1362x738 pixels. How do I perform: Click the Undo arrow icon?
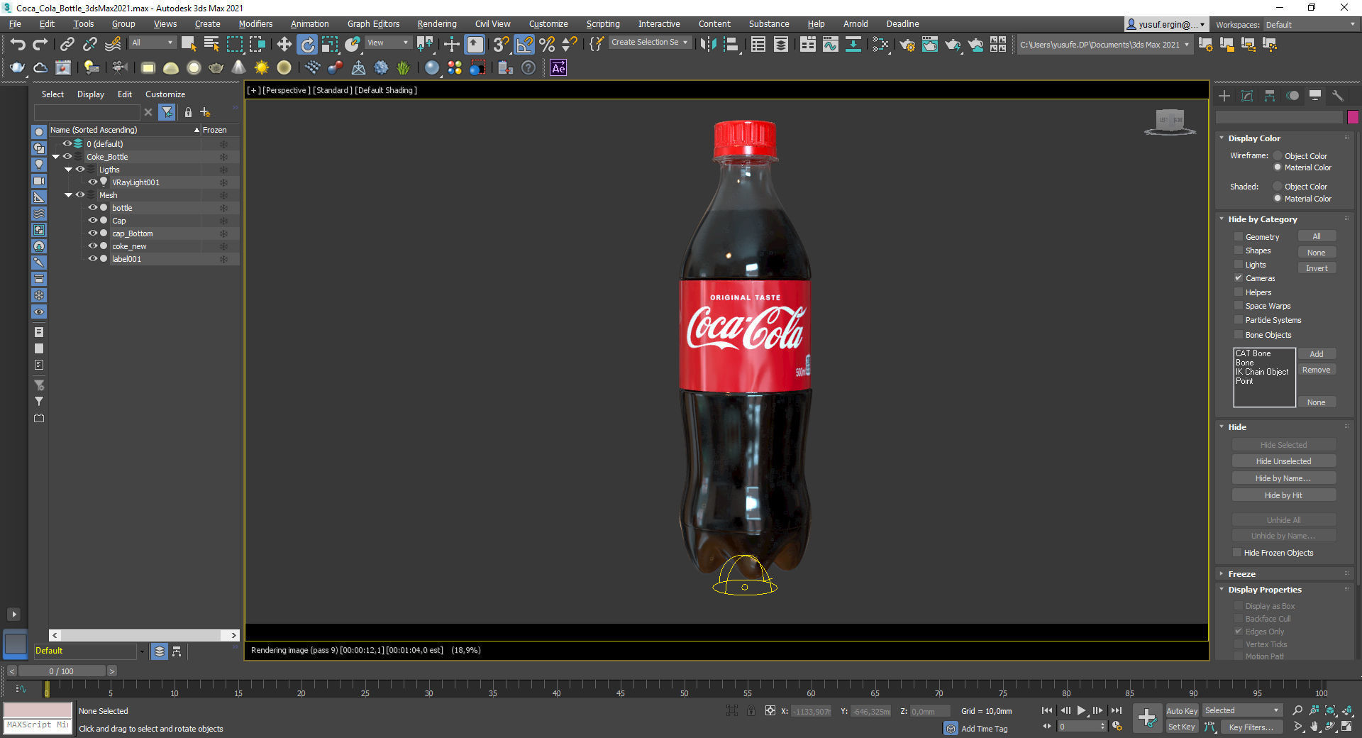(x=18, y=44)
